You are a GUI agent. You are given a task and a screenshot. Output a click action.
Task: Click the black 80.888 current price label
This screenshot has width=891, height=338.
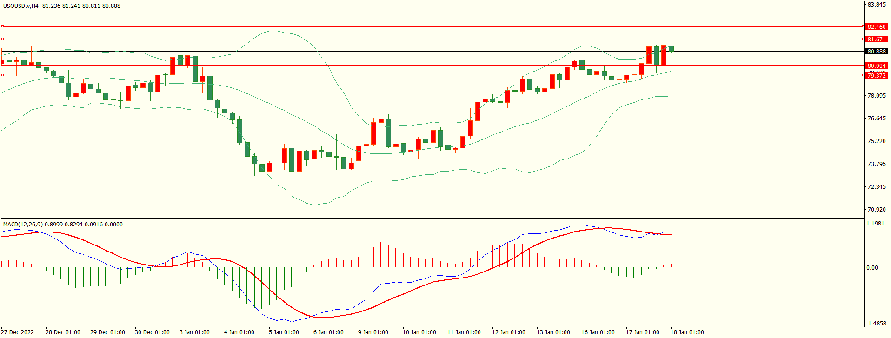click(x=877, y=52)
